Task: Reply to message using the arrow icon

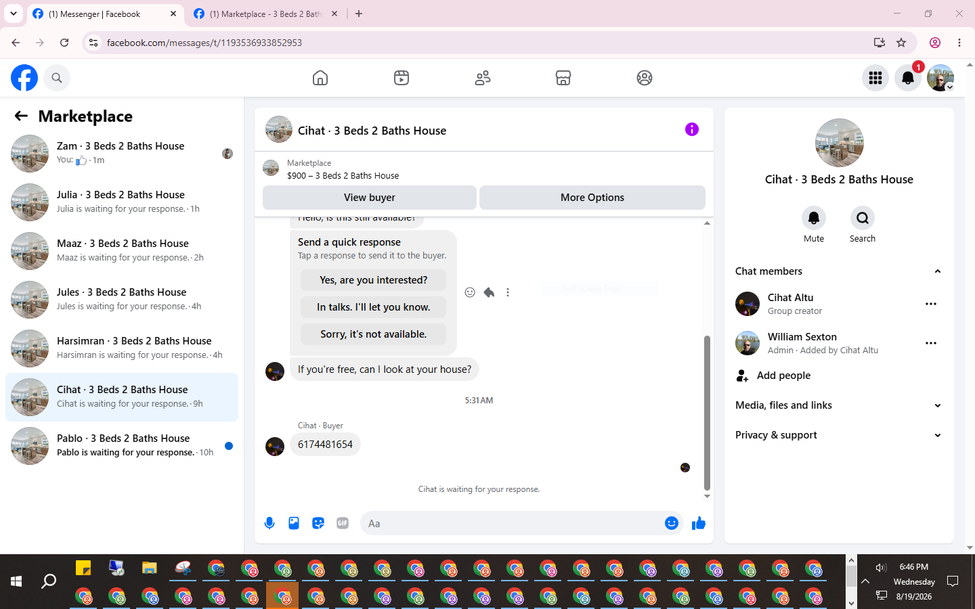Action: 489,292
